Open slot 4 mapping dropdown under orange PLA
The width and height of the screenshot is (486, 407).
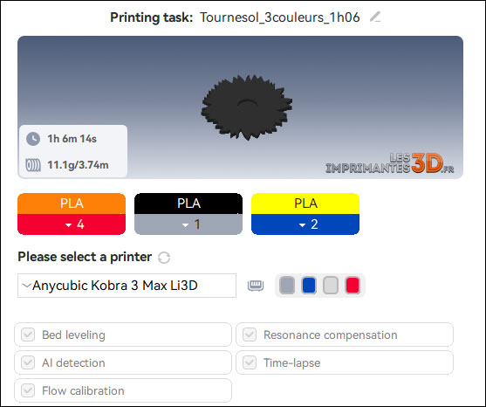point(72,224)
